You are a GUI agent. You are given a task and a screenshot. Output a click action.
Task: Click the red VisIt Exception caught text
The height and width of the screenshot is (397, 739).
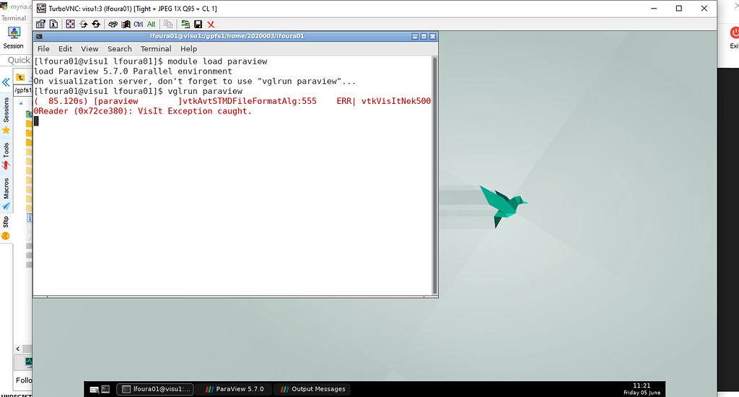[x=195, y=111]
